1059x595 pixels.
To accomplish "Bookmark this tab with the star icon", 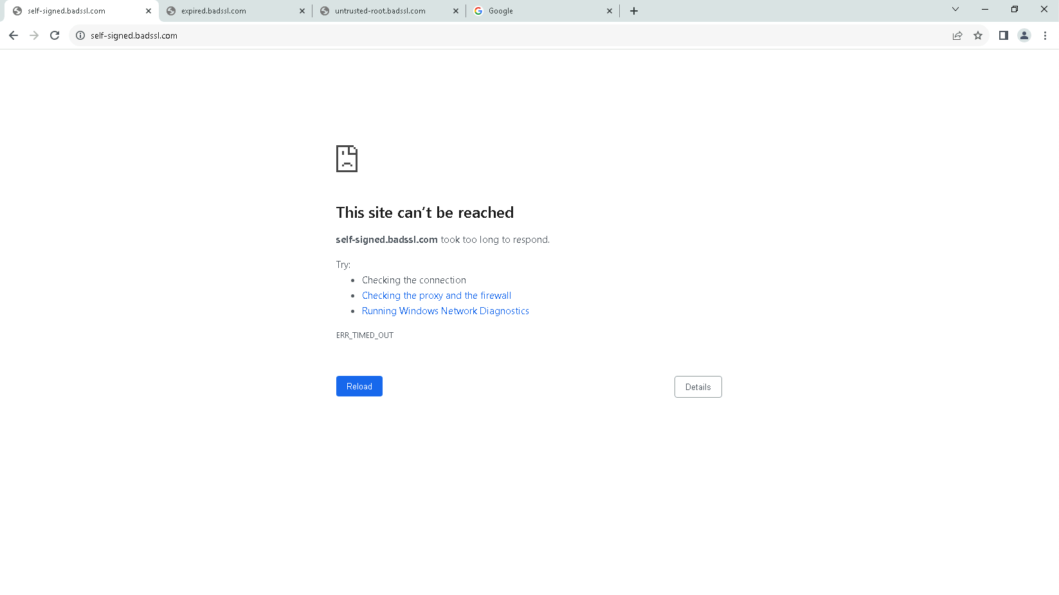I will pyautogui.click(x=978, y=35).
